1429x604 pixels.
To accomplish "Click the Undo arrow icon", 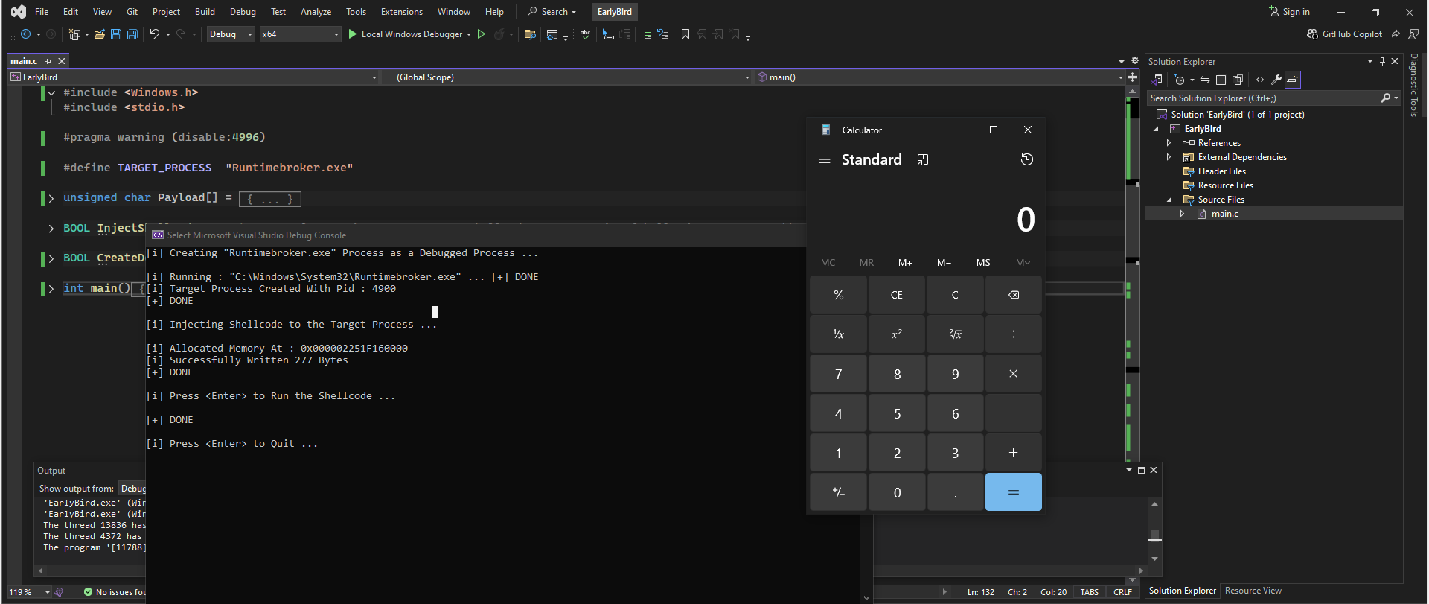I will point(154,34).
